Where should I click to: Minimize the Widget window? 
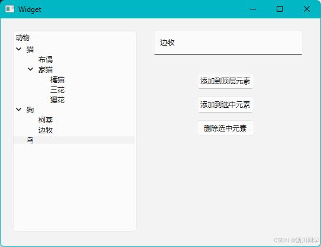tap(253, 9)
